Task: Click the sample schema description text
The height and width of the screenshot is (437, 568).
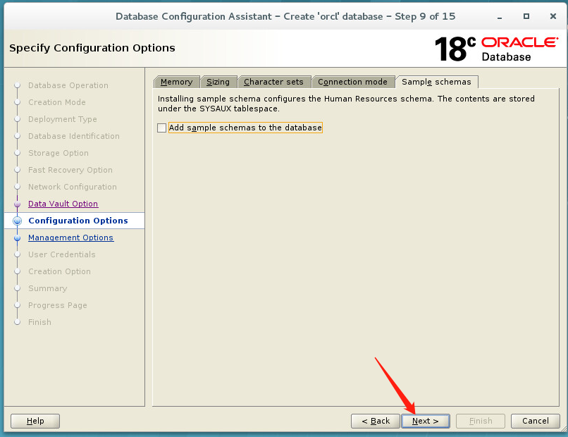Action: tap(346, 104)
